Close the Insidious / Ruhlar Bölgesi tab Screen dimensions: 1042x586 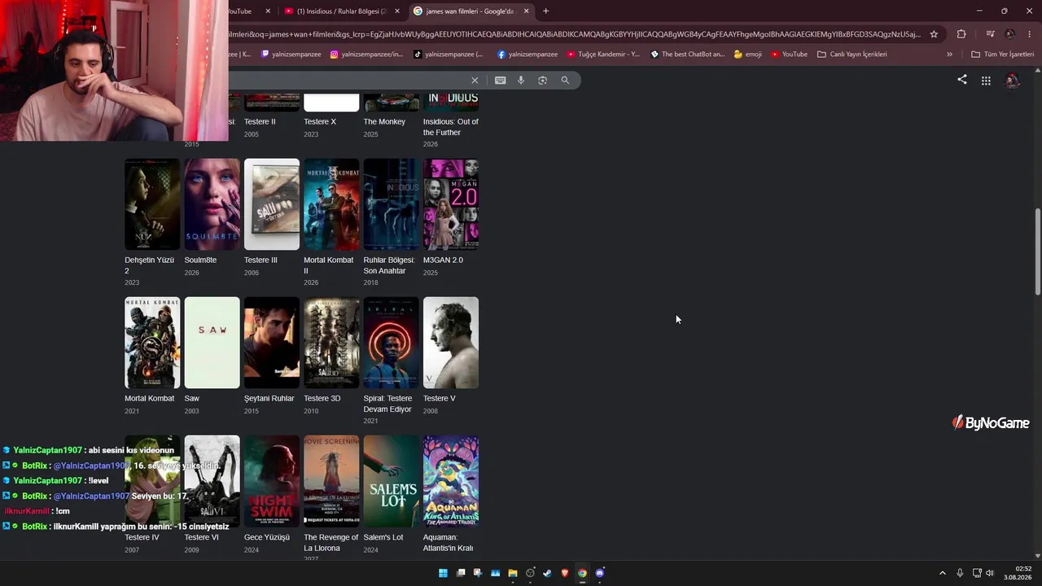(397, 11)
